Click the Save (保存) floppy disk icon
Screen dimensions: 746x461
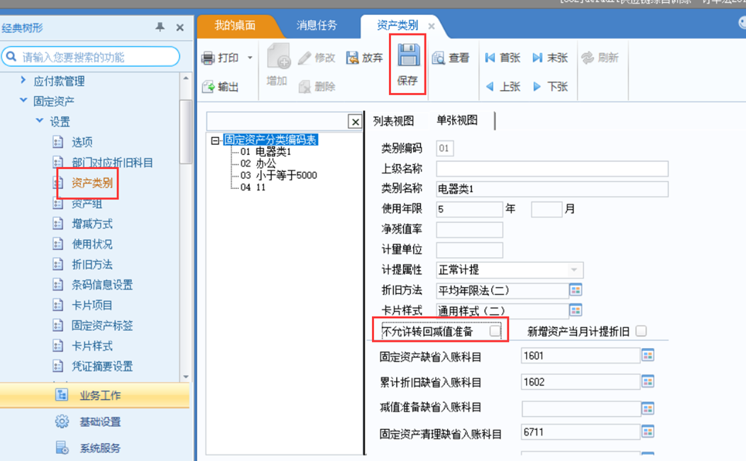[408, 57]
